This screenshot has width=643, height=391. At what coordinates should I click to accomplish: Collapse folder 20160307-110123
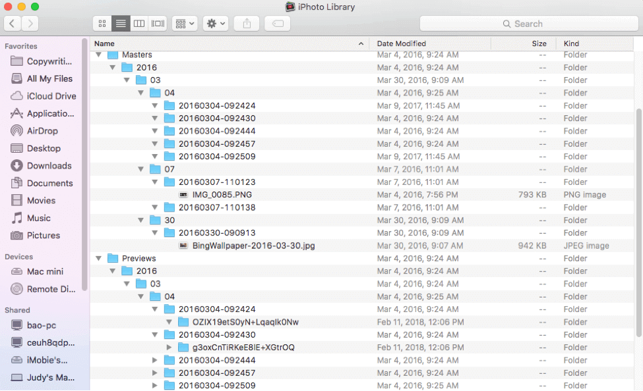click(154, 182)
